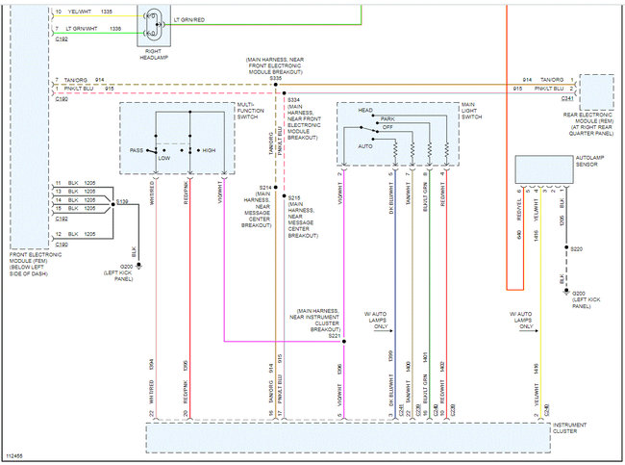Viewport: 625px width, 465px height.
Task: Select the 11 BLK 1205 wire label
Action: [75, 183]
